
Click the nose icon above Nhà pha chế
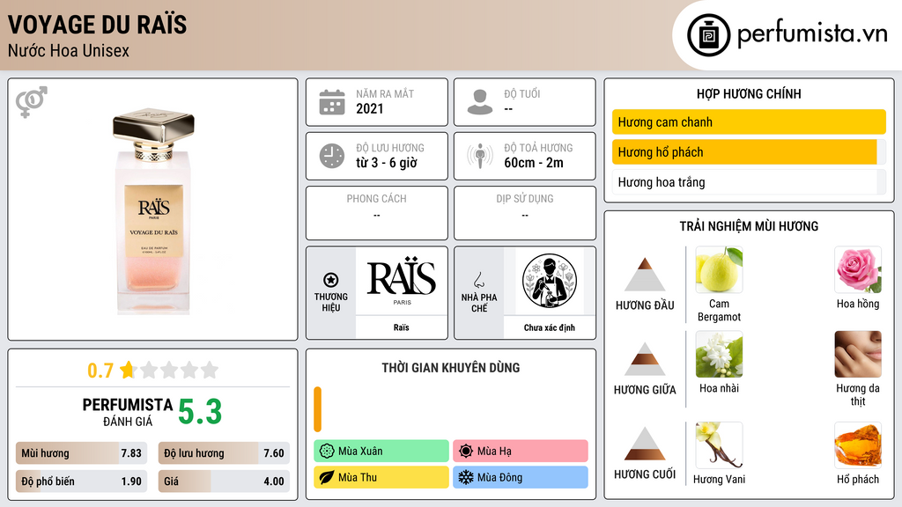pos(478,280)
